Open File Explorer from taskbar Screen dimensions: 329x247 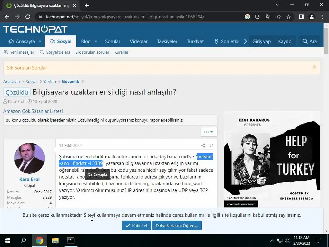tap(55, 241)
